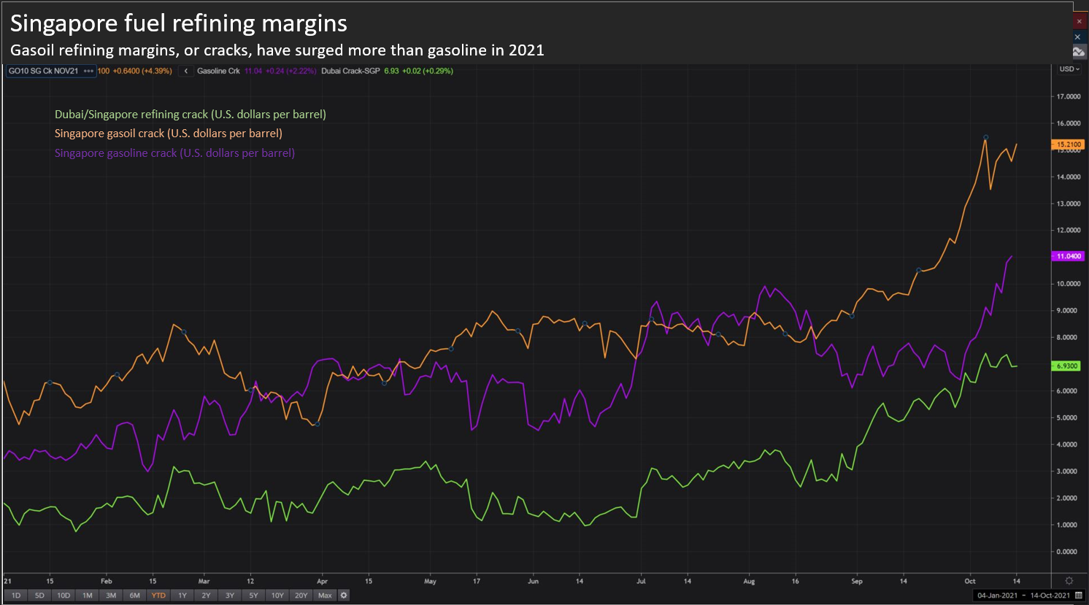Viewport: 1089px width, 605px height.
Task: Open chart settings via the gear icon
Action: coord(342,595)
